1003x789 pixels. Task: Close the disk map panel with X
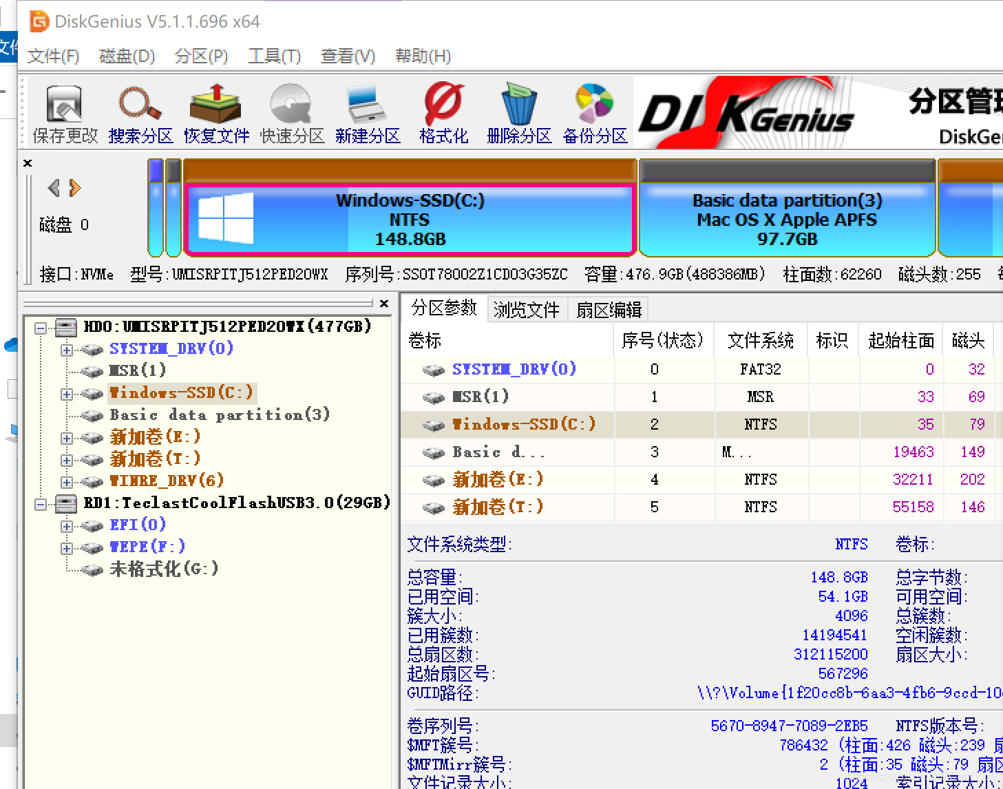tap(28, 163)
